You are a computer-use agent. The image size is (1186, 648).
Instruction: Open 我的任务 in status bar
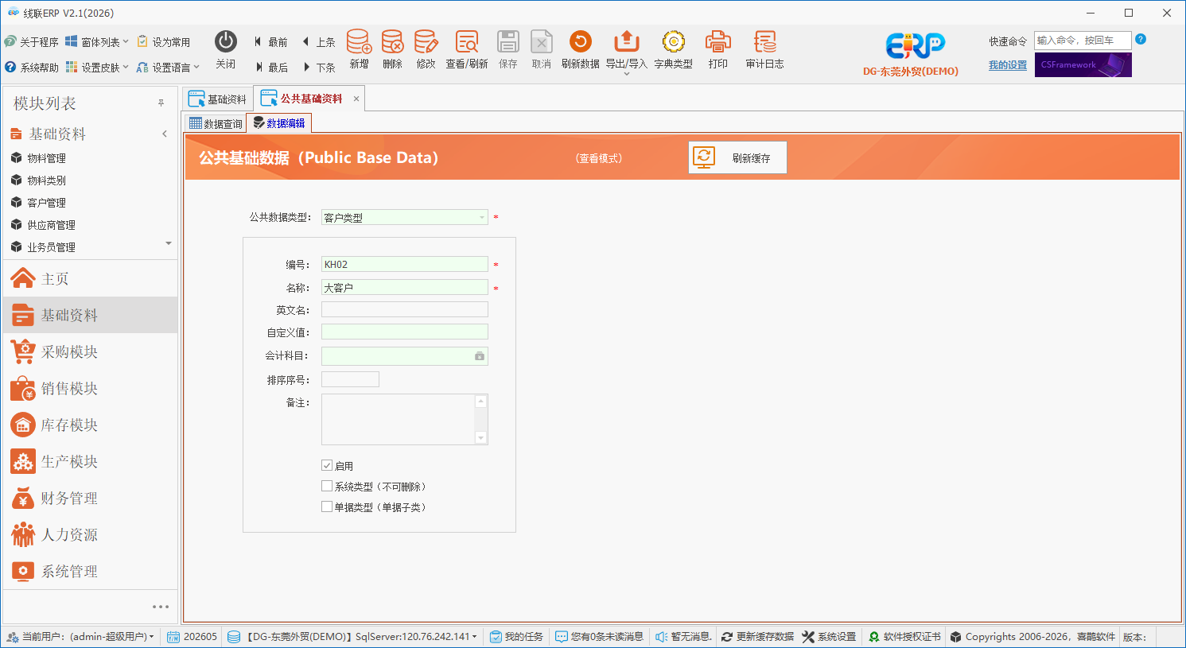(x=516, y=636)
